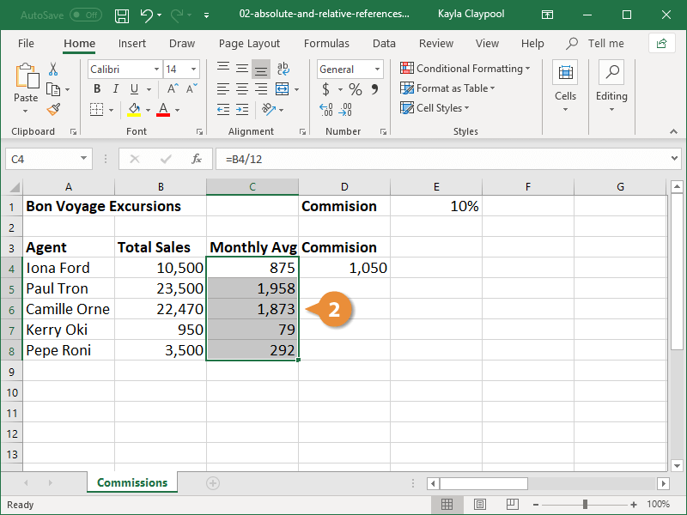Click the Comma Style icon
Viewport: 687px width, 515px height.
(x=375, y=88)
